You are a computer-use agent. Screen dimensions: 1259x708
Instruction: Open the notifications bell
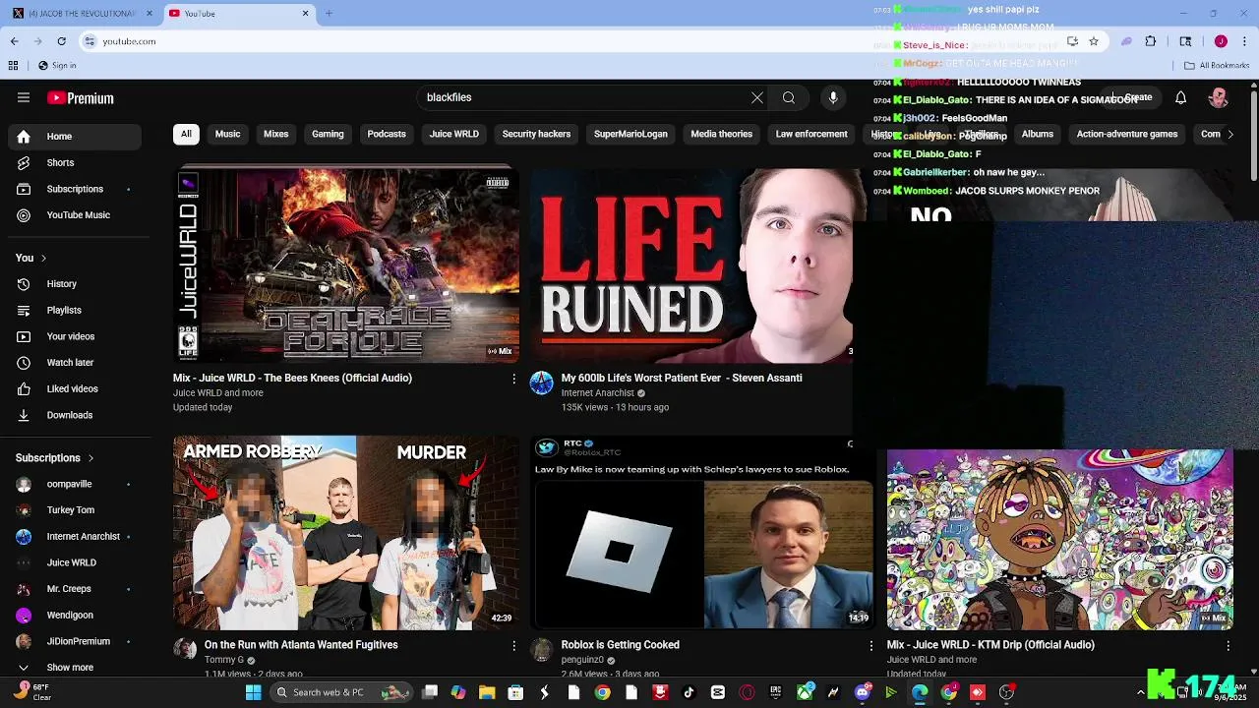[x=1181, y=97]
